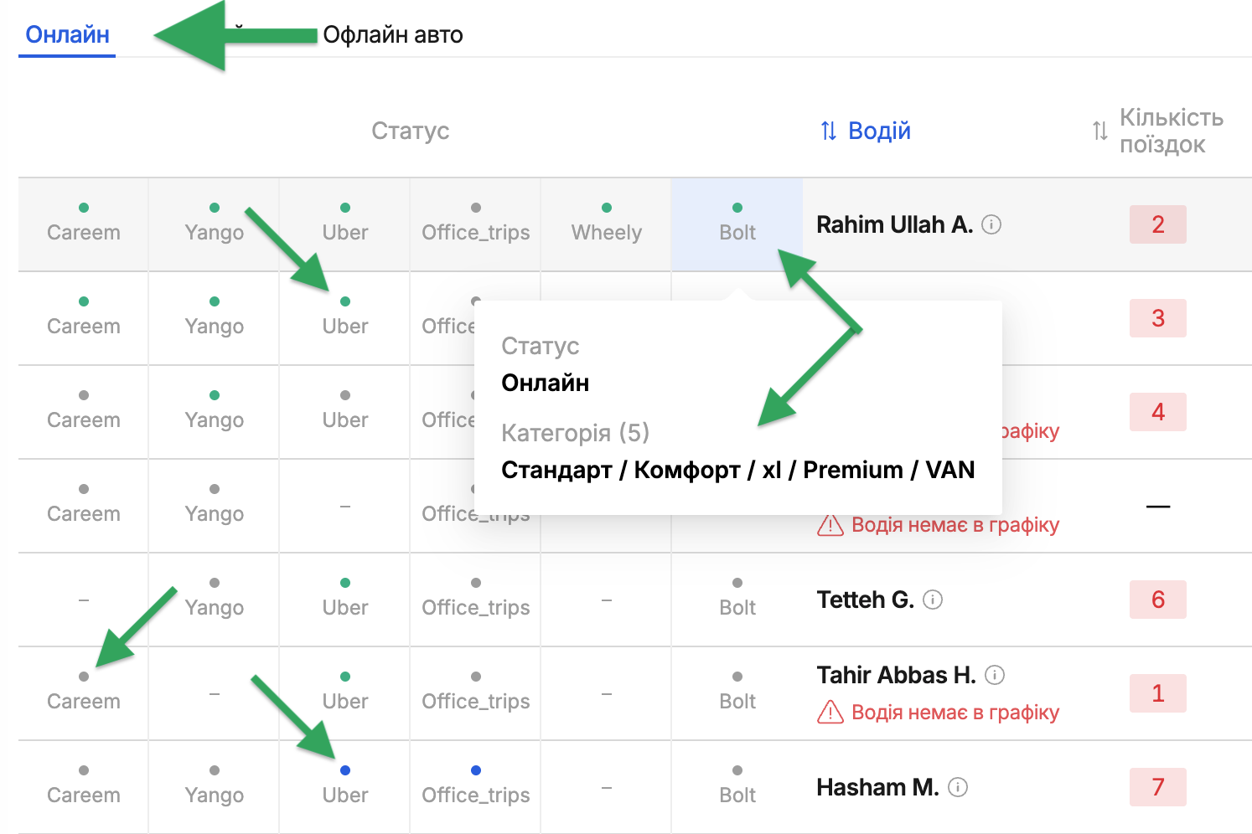
Task: Click sort arrows beside Кількість поїздок
Action: click(1100, 131)
